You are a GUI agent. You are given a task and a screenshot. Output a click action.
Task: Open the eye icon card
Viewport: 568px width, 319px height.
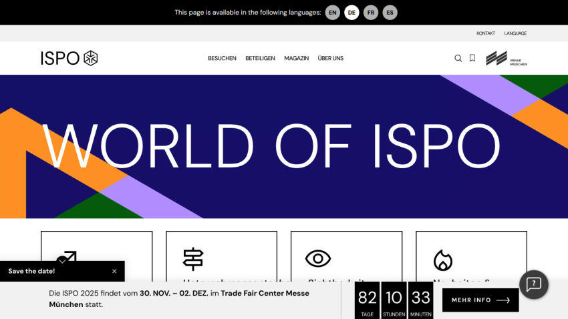(x=346, y=256)
